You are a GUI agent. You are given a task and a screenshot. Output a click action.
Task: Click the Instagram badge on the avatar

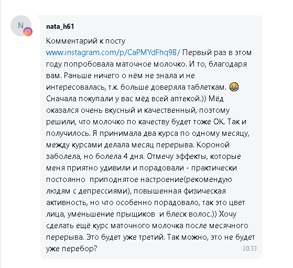click(28, 31)
